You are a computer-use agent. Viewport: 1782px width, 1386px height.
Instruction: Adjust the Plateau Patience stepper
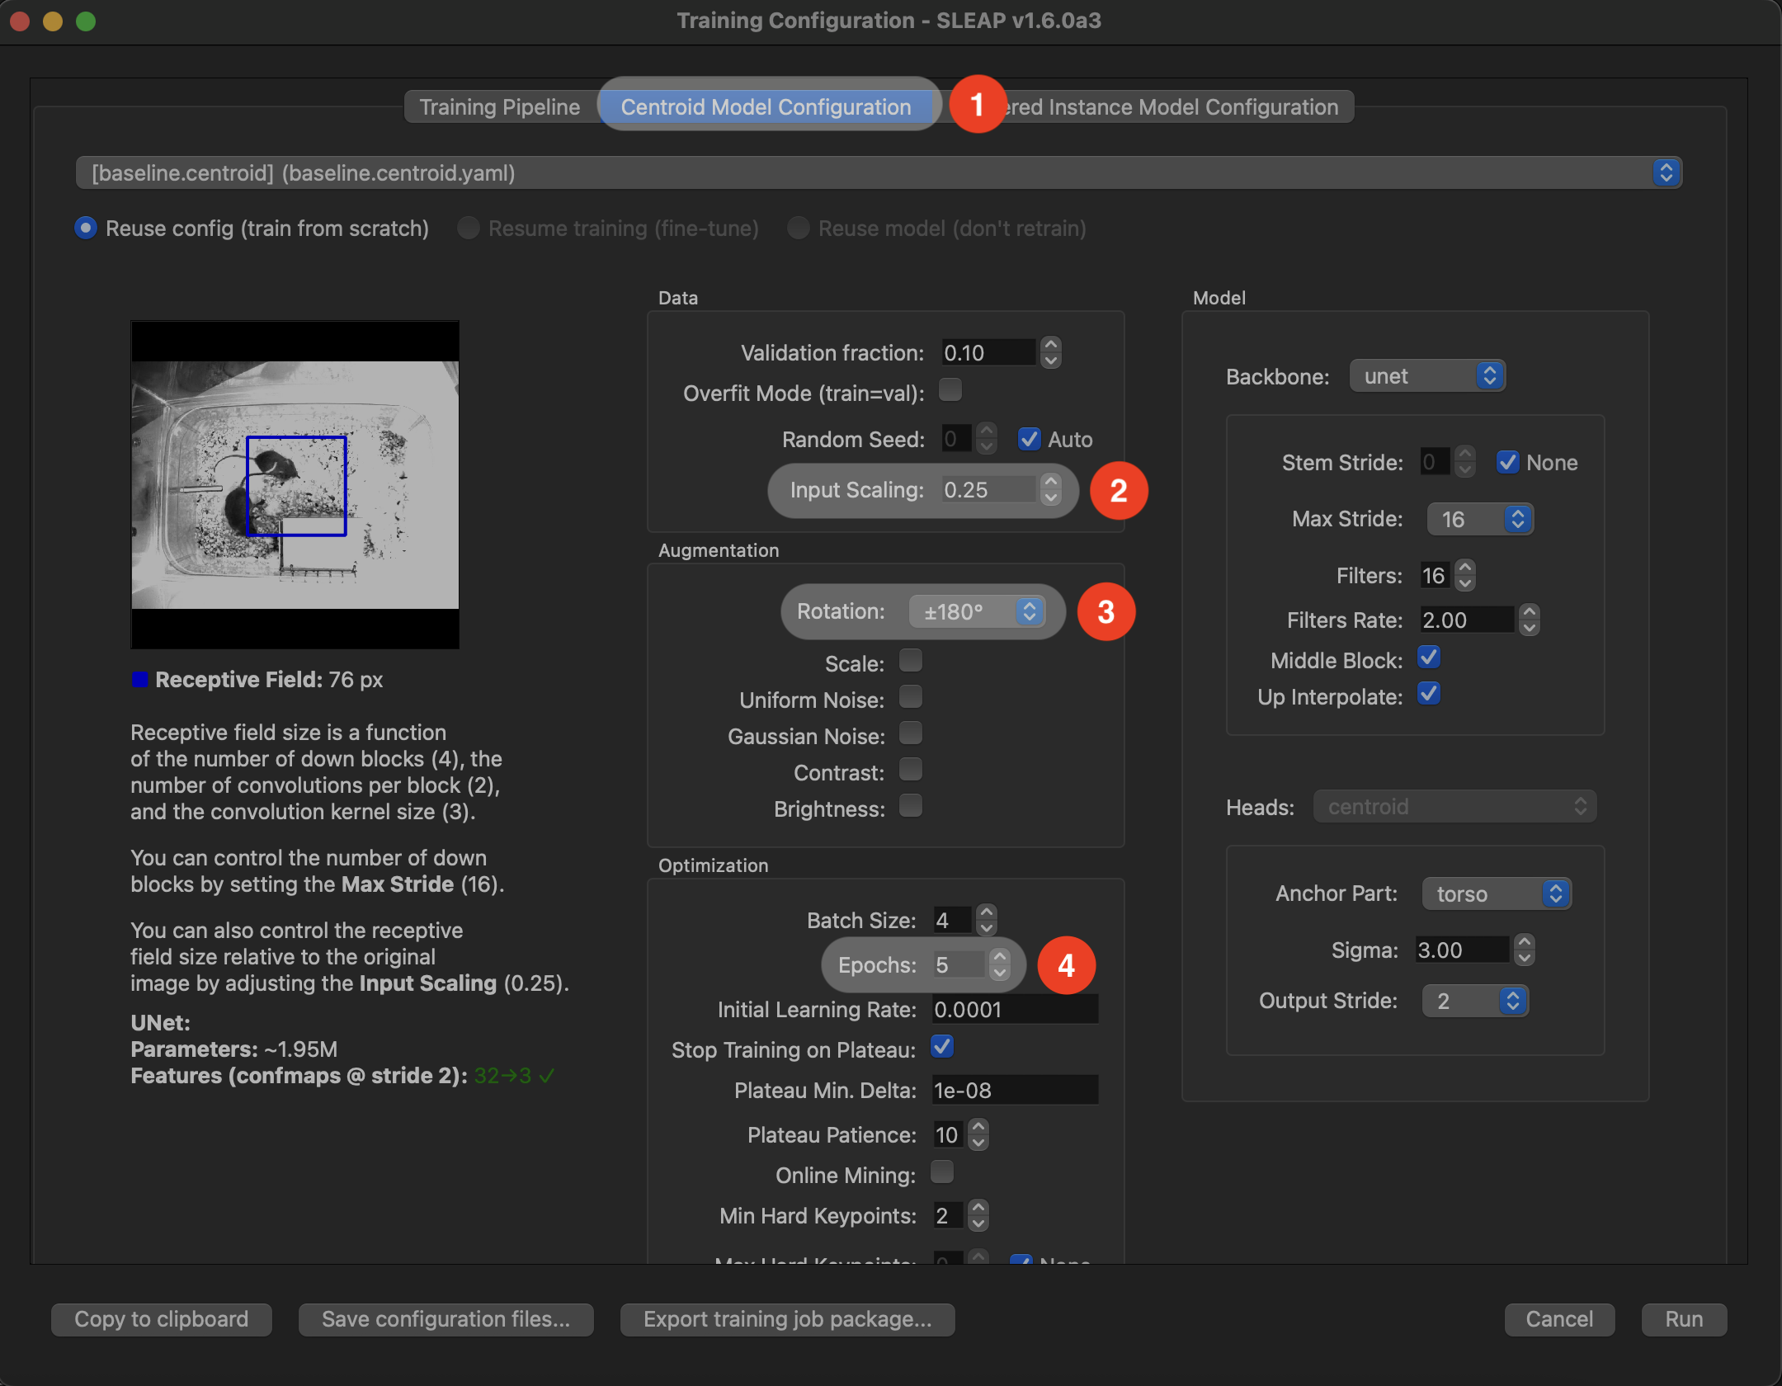coord(978,1134)
